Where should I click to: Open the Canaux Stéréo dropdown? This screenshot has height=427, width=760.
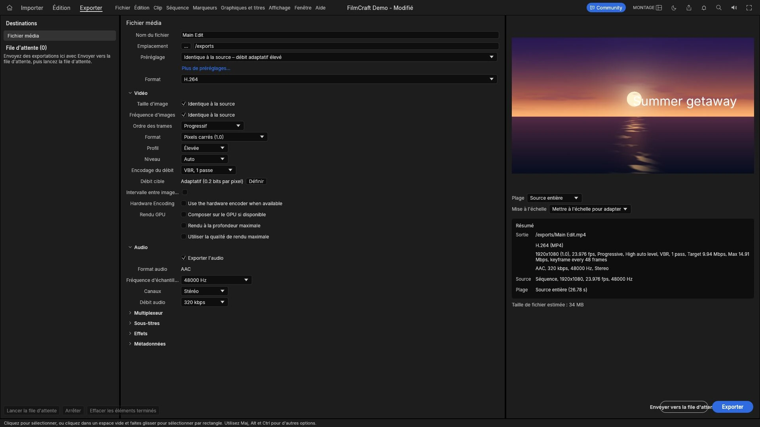(x=205, y=291)
